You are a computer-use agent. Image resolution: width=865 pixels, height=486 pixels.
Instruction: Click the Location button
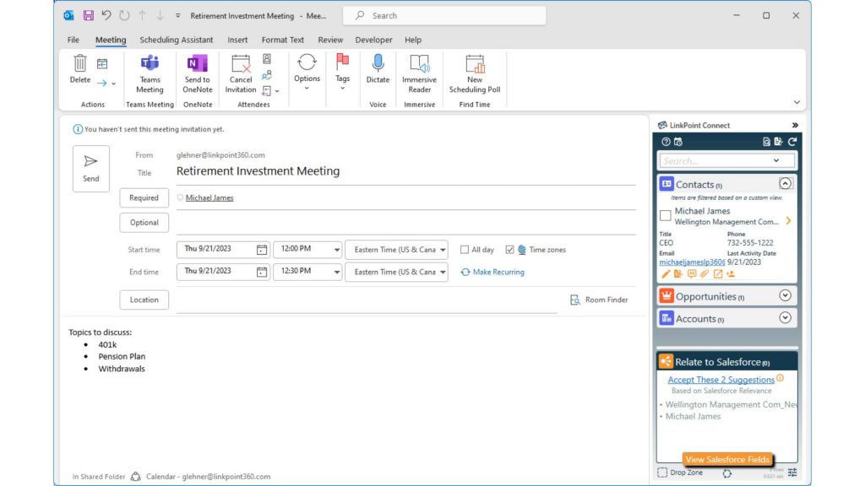coord(144,300)
